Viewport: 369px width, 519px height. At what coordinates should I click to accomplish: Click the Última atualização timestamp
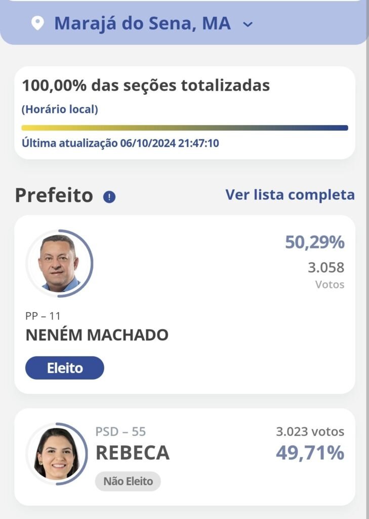120,143
